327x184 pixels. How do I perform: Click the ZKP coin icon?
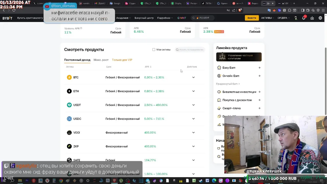pyautogui.click(x=69, y=146)
